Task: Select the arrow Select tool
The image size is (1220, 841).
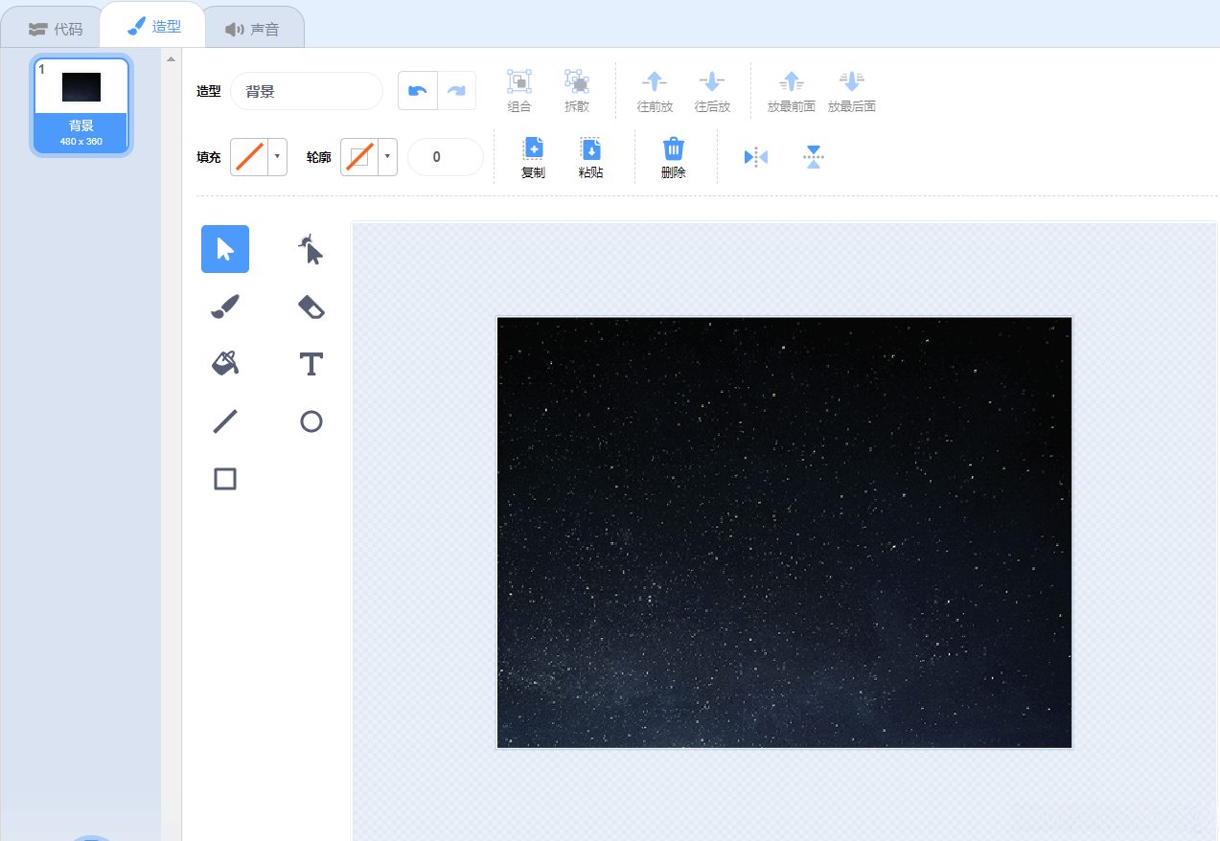Action: pyautogui.click(x=225, y=249)
